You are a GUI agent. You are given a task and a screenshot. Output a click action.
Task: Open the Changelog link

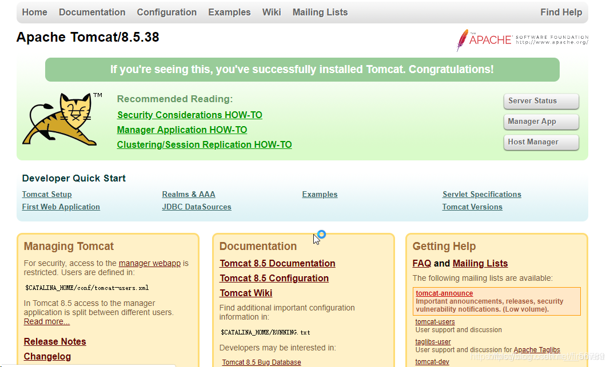pos(47,357)
